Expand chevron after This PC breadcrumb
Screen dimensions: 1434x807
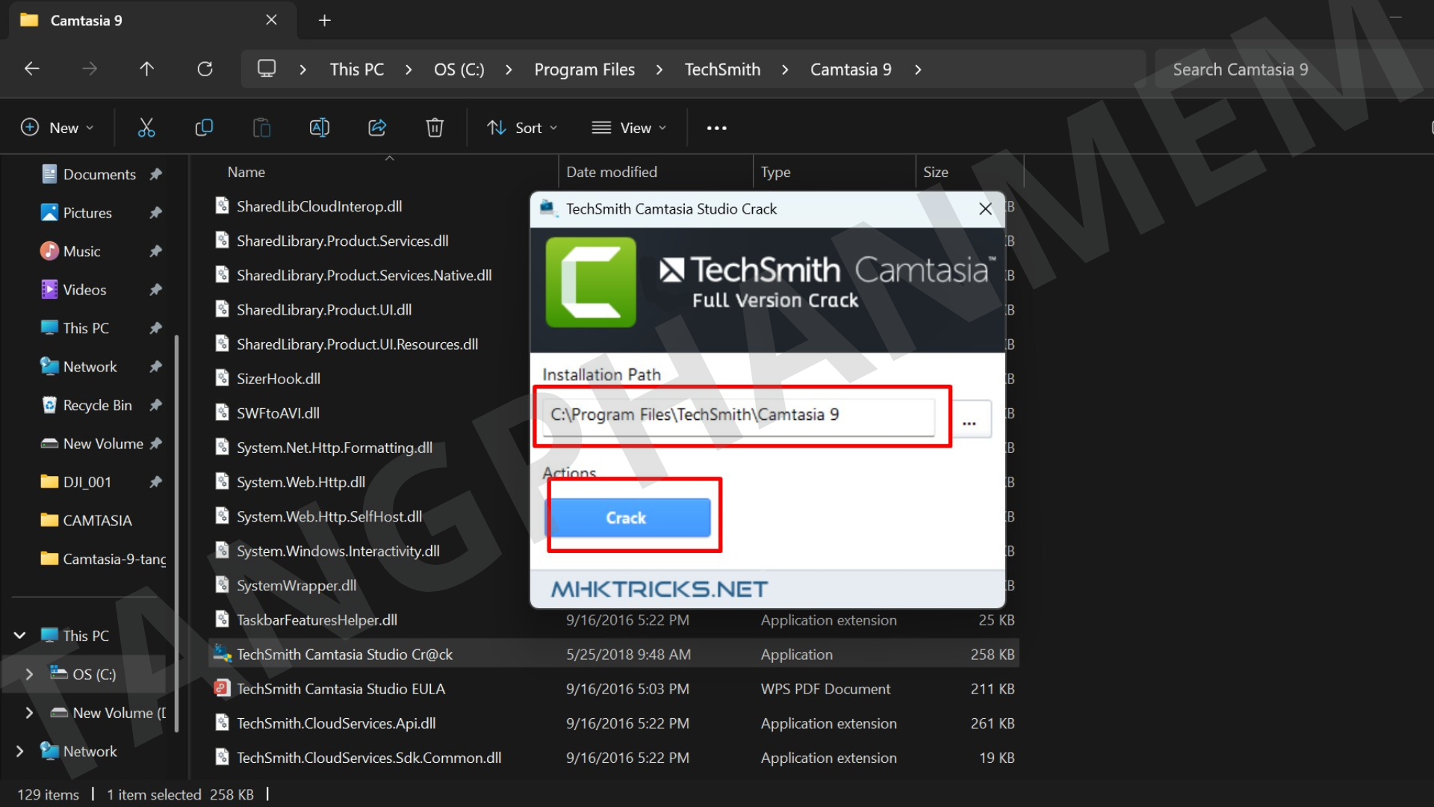click(409, 69)
